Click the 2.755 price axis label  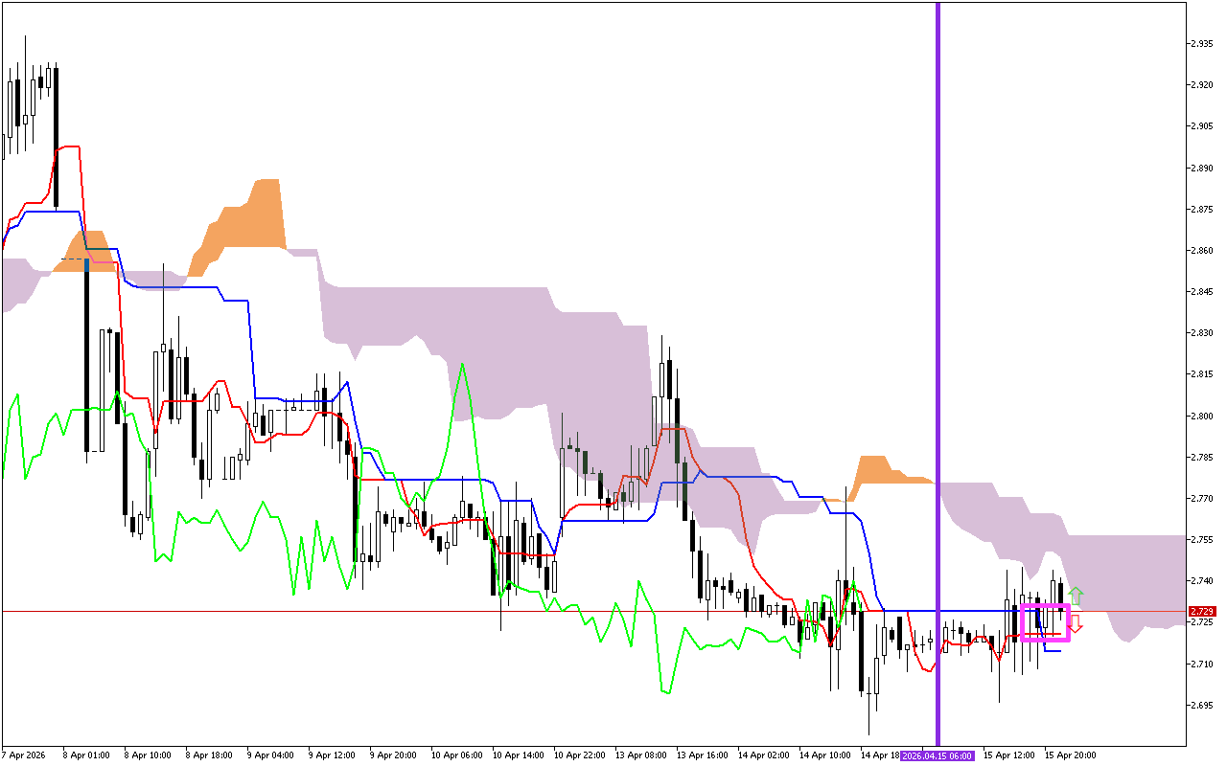coord(1200,540)
